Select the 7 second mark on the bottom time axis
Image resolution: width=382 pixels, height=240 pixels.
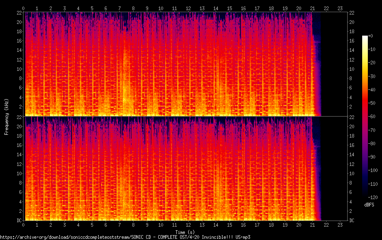(x=119, y=225)
